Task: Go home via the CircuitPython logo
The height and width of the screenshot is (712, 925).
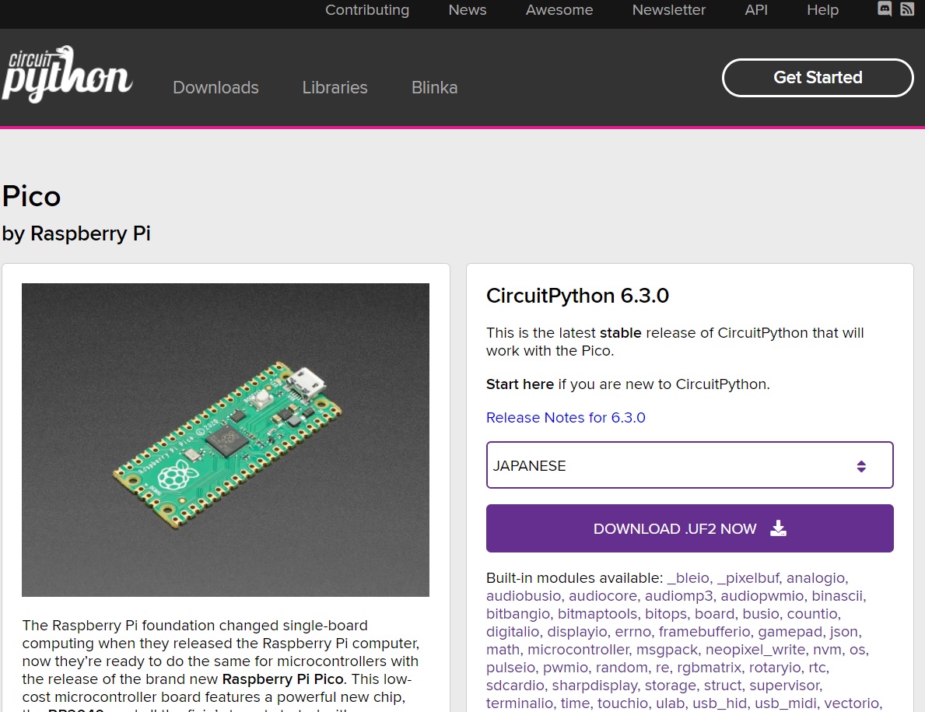Action: [x=67, y=74]
